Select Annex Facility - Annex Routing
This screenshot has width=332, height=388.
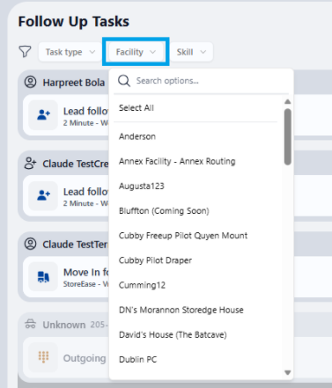click(x=177, y=161)
